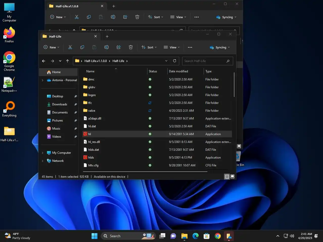The width and height of the screenshot is (323, 242).
Task: Open Recent locations chevron near navigation arrows
Action: [60, 61]
